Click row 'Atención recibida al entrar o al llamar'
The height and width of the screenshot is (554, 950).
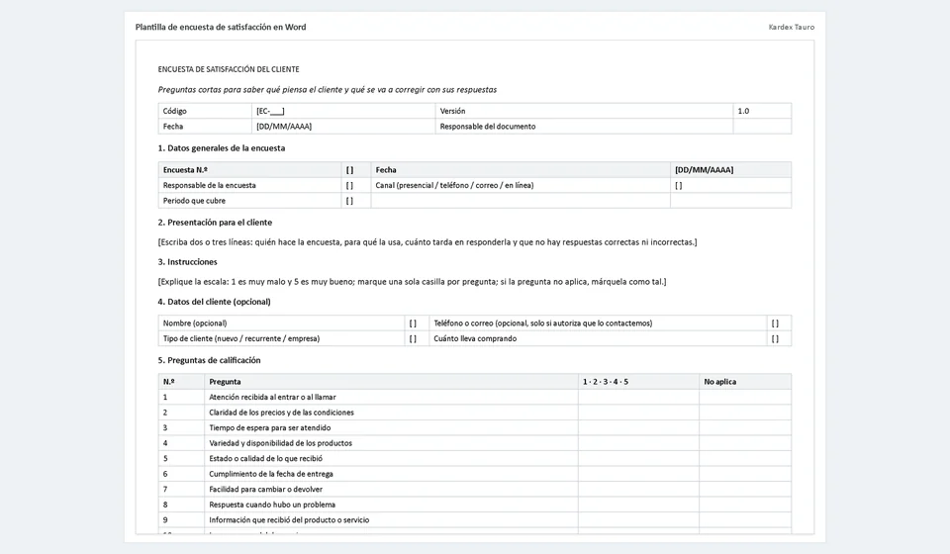475,397
